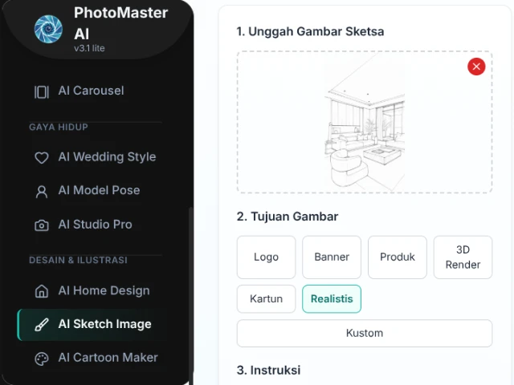Click the heart icon beside AI Wedding Style
This screenshot has height=385, width=514.
tap(42, 158)
